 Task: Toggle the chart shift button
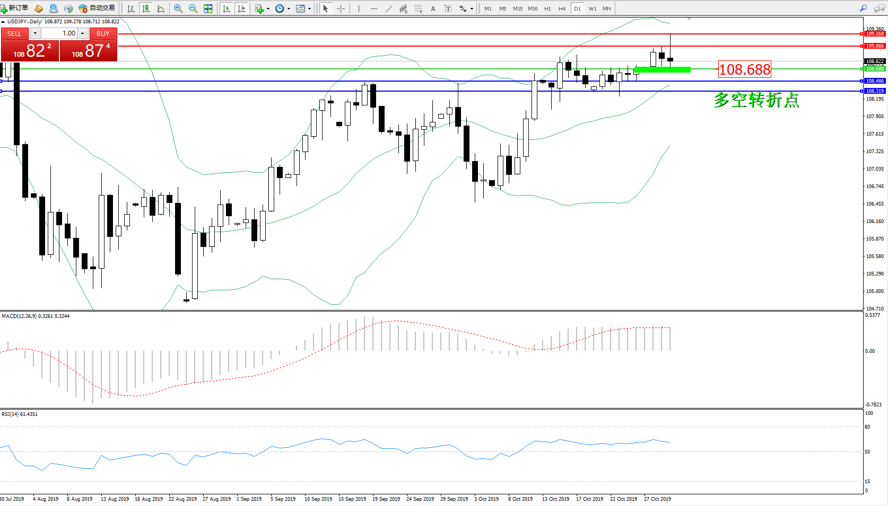[x=242, y=8]
